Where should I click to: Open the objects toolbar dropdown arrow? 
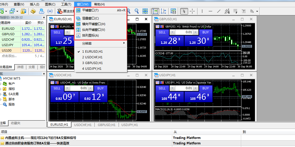[257, 11]
